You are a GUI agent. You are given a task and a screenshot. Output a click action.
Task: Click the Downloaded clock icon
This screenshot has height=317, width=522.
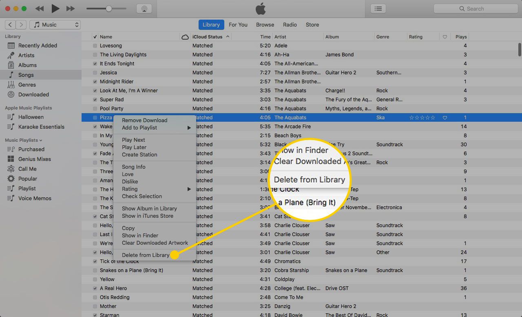tap(11, 95)
